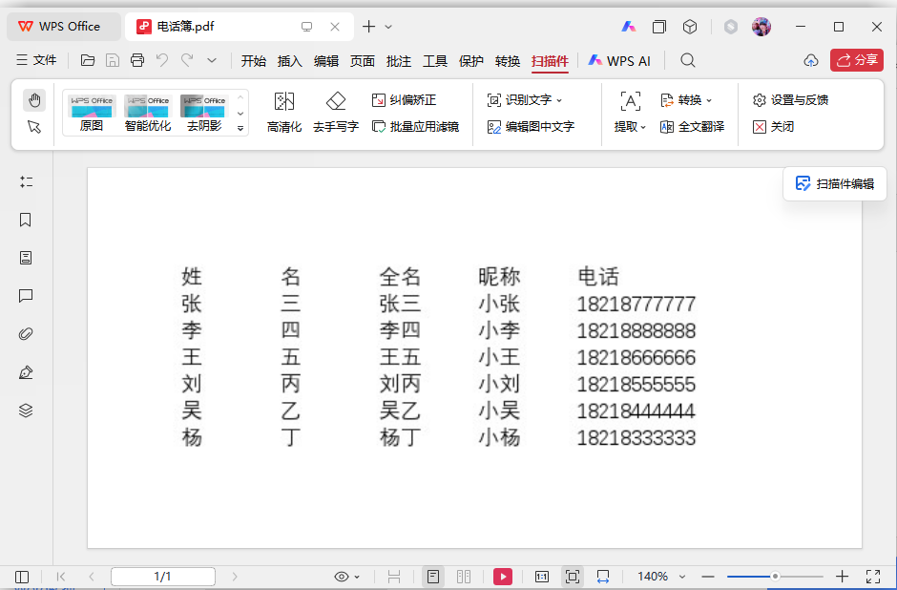The height and width of the screenshot is (590, 897).
Task: Click the redo arrow
Action: (x=187, y=60)
